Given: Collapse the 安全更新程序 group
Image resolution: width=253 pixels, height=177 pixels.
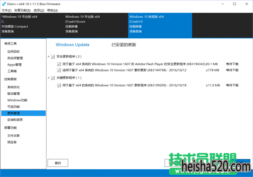Looking at the screenshot, I should tap(48, 56).
